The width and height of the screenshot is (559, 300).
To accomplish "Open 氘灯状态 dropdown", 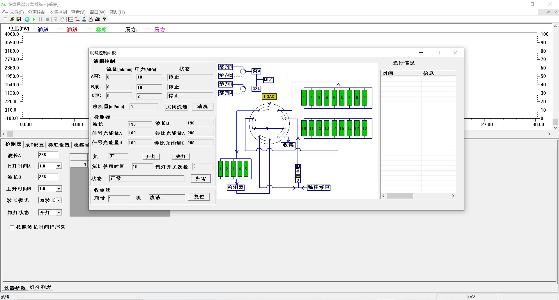I will pyautogui.click(x=59, y=212).
